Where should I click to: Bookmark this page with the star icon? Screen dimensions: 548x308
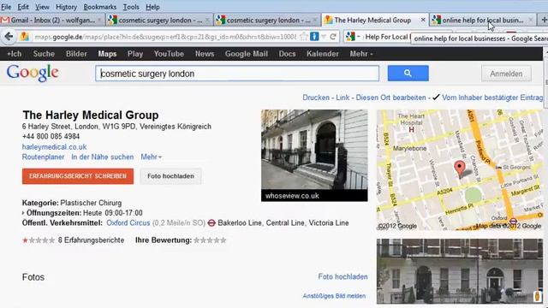[x=304, y=36]
